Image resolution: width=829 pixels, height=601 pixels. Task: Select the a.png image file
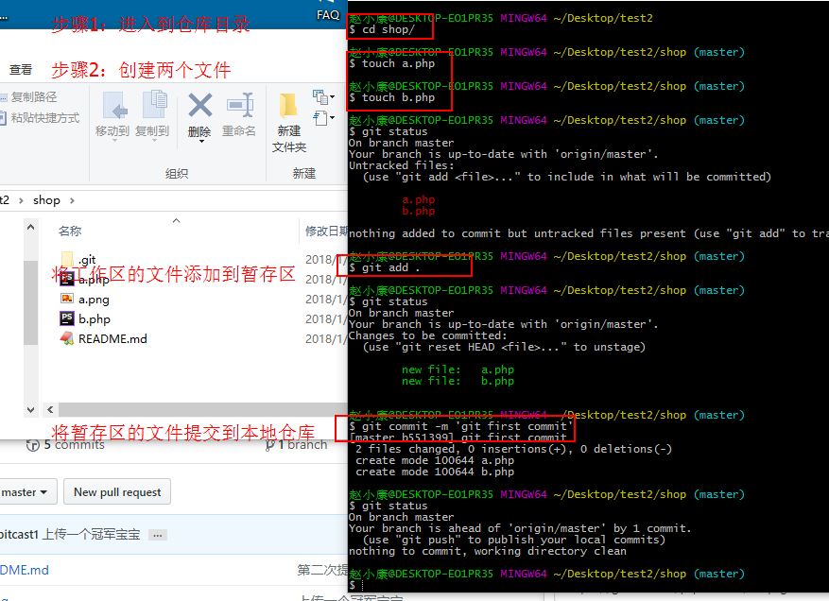click(x=93, y=299)
